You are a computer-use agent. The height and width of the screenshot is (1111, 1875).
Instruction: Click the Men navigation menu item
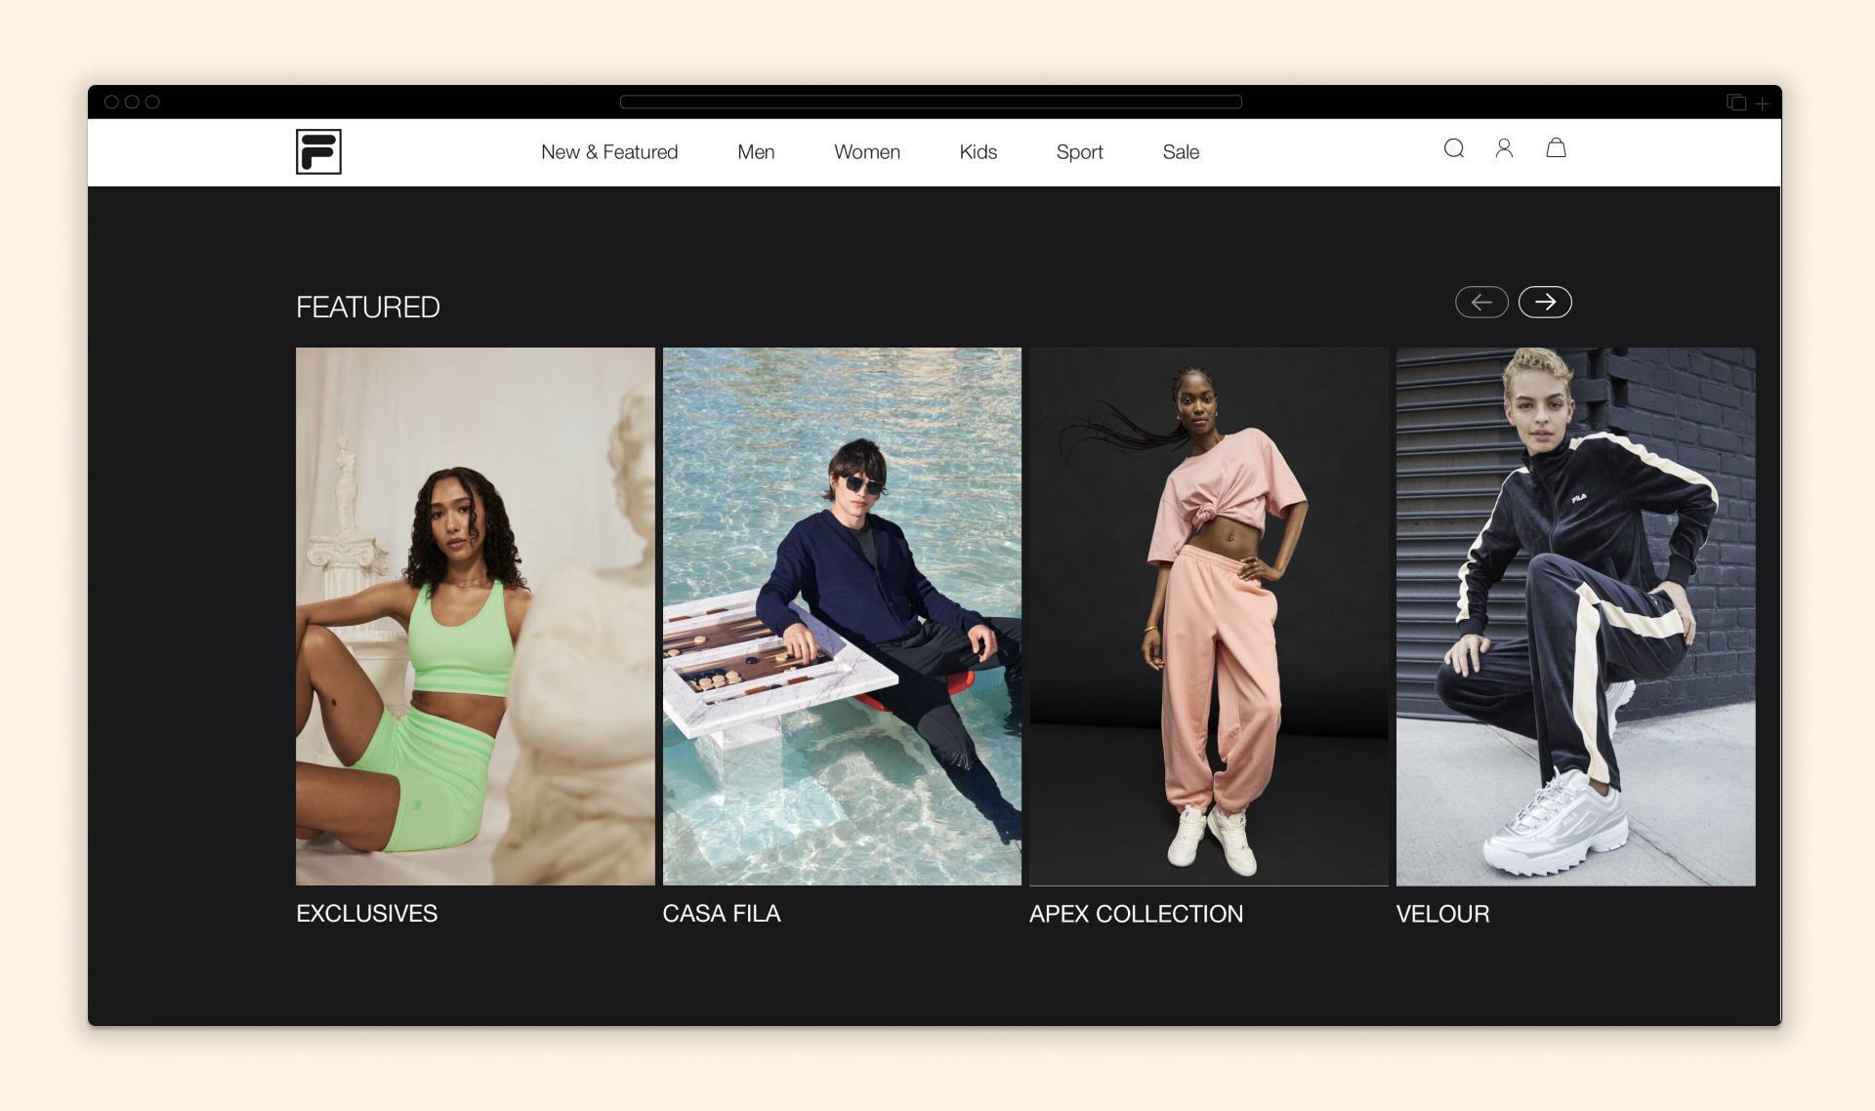pos(754,150)
